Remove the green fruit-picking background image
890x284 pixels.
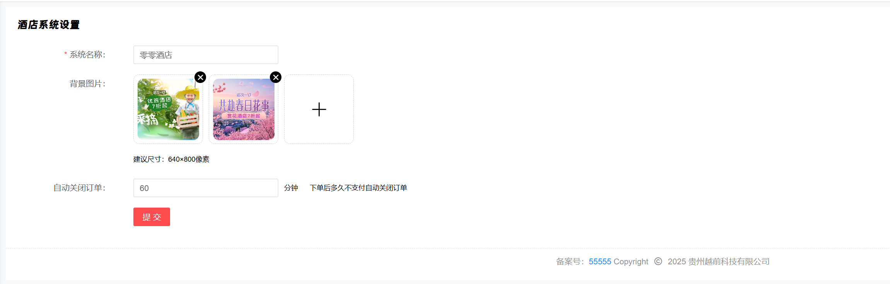click(x=200, y=77)
